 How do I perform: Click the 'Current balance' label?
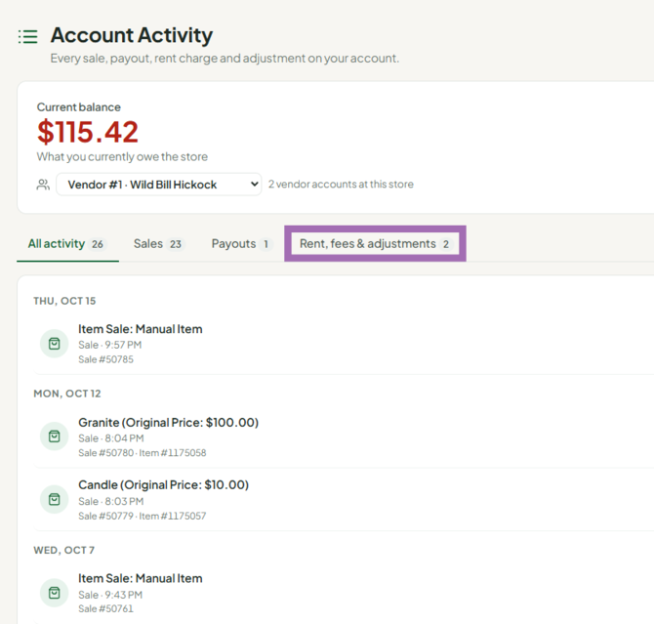click(x=79, y=107)
